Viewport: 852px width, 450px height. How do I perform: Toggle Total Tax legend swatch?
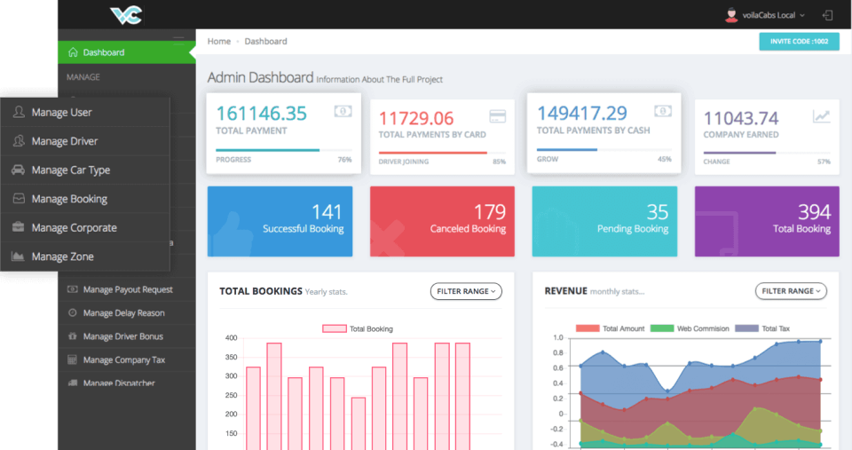[746, 328]
